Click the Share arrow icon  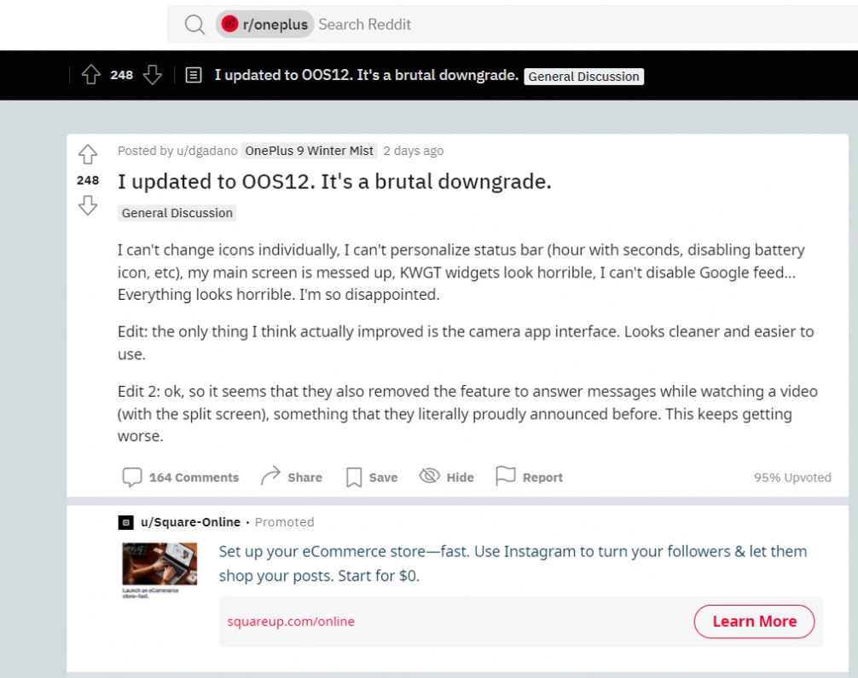pyautogui.click(x=270, y=476)
